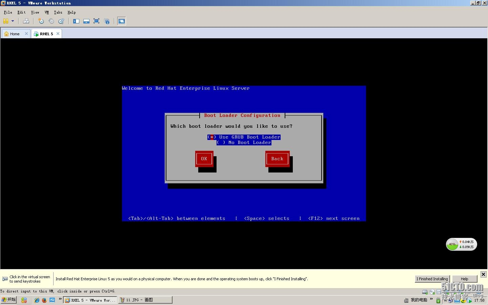The image size is (488, 305).
Task: Close the RHEL 5 tab
Action: 58,34
